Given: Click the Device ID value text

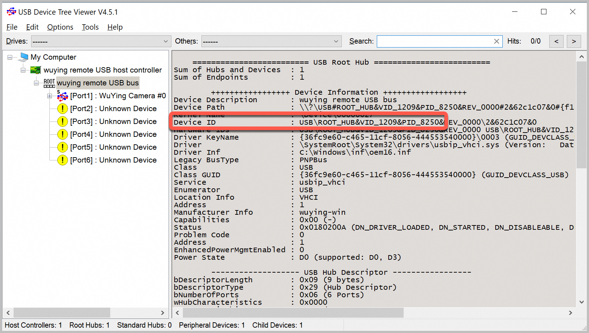Looking at the screenshot, I should click(418, 122).
